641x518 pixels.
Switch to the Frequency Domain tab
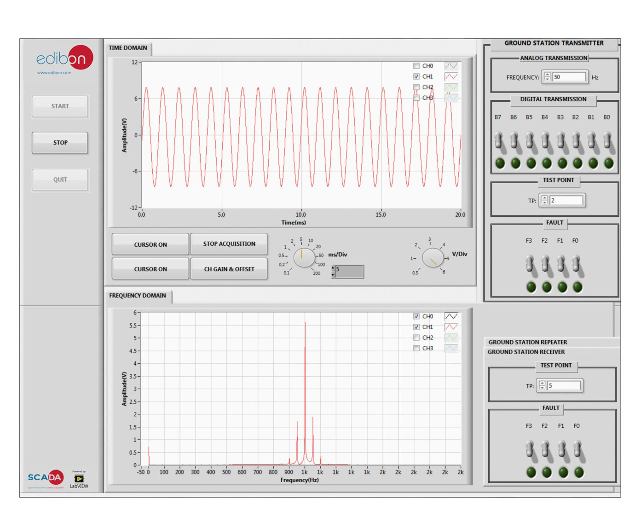point(138,296)
